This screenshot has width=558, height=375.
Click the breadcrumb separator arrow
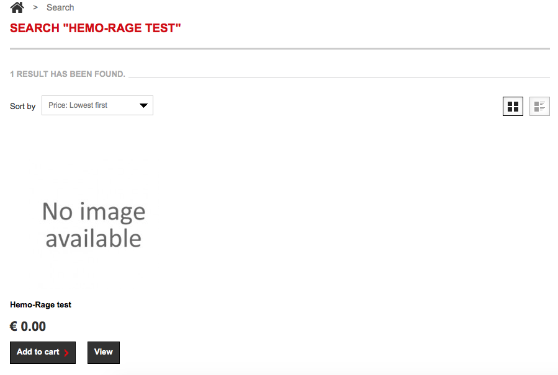pos(35,7)
